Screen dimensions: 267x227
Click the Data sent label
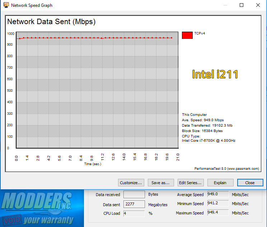coord(112,205)
